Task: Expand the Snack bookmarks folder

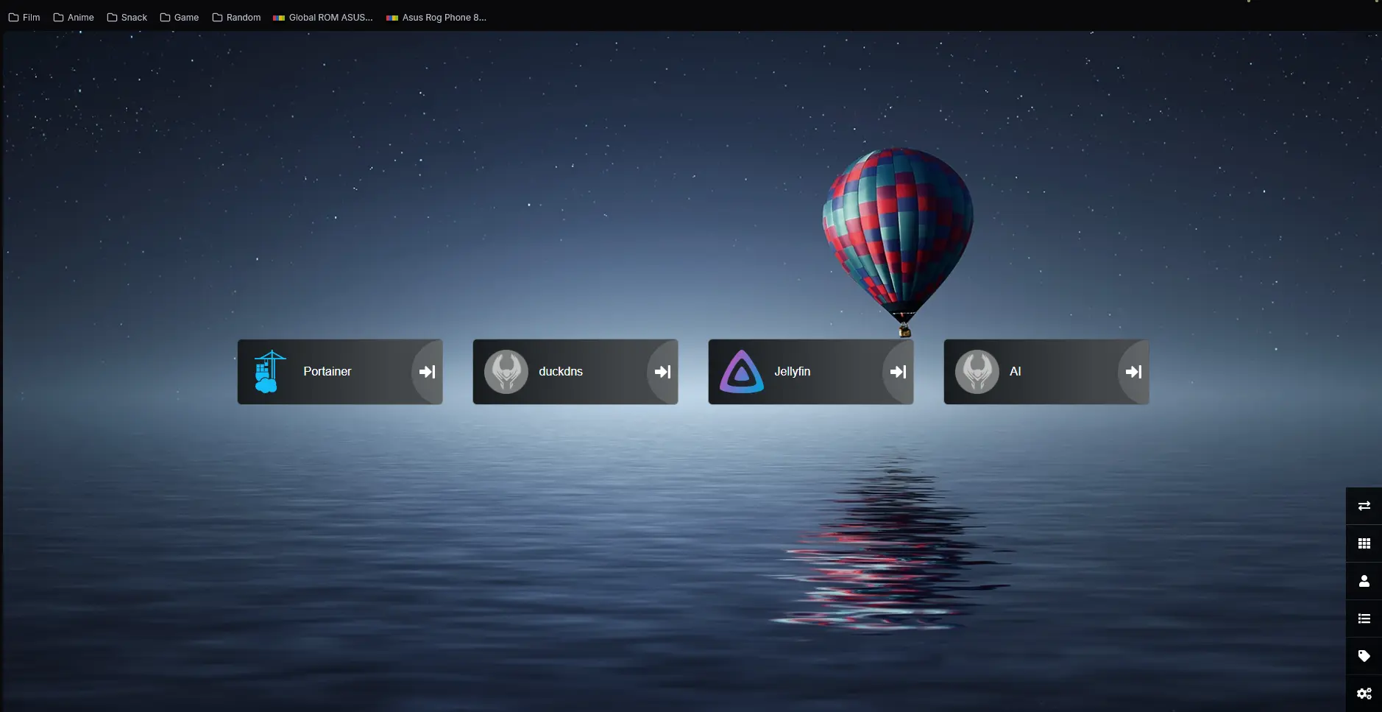Action: [x=127, y=18]
